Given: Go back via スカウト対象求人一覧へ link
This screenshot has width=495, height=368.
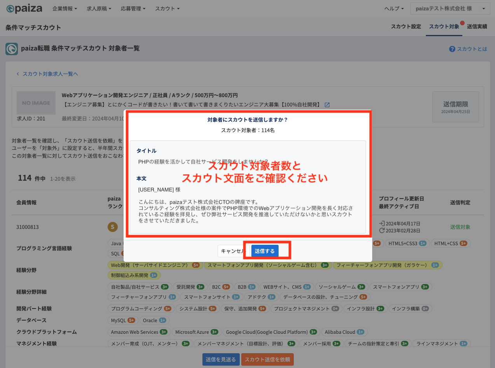Looking at the screenshot, I should [47, 74].
